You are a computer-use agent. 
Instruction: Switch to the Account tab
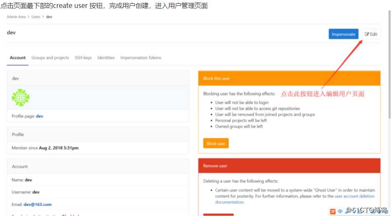pos(18,58)
